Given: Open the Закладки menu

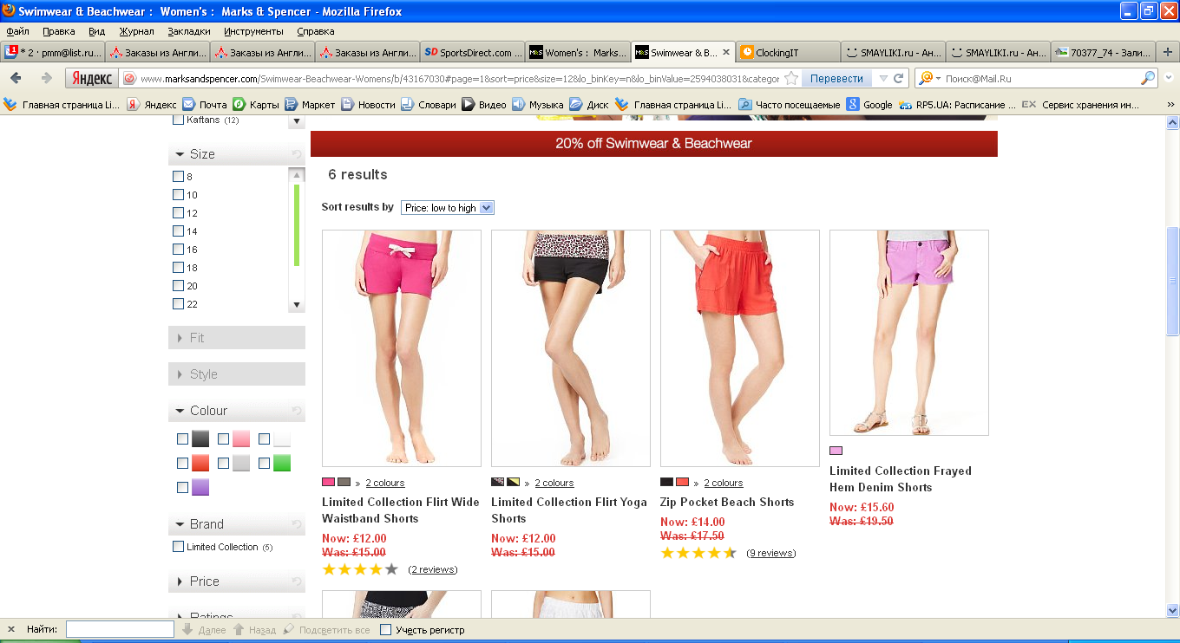Looking at the screenshot, I should [189, 31].
